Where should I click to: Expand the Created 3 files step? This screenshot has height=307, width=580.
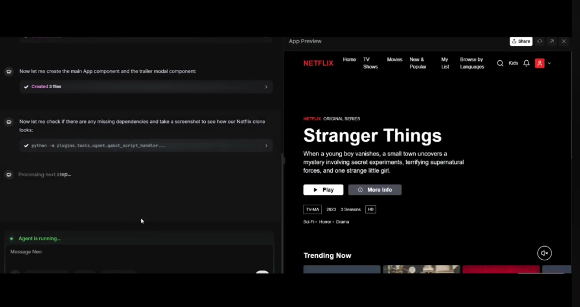coord(266,87)
